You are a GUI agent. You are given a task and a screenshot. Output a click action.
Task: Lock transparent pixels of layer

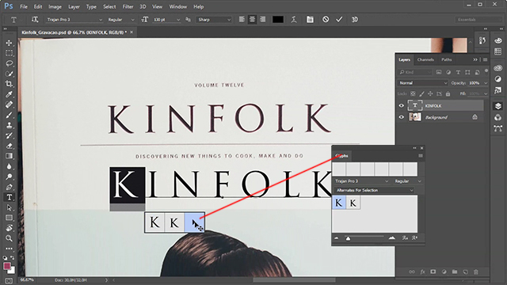click(413, 94)
